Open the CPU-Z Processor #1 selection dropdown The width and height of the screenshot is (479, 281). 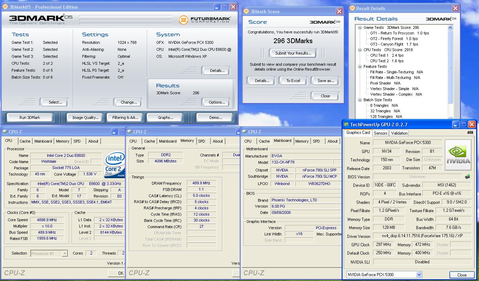tap(65, 254)
